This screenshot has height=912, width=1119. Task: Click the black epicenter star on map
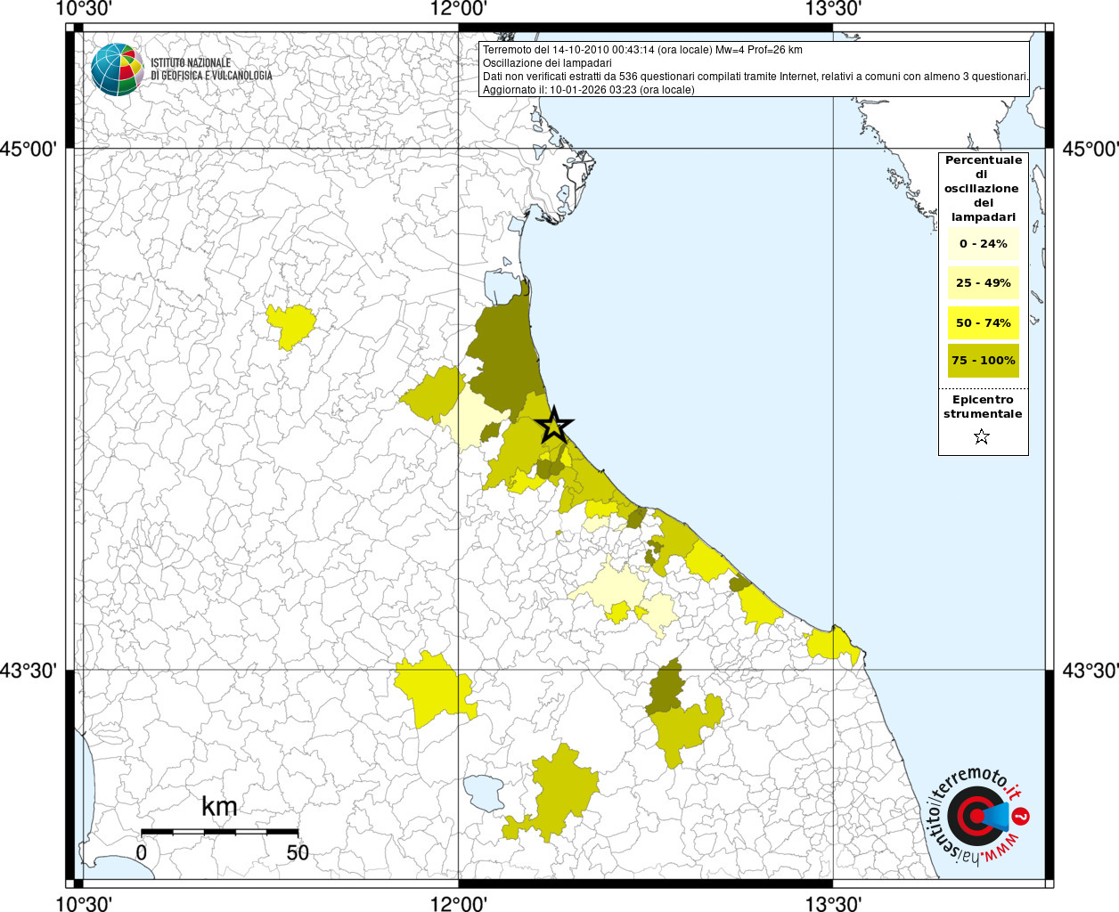554,427
